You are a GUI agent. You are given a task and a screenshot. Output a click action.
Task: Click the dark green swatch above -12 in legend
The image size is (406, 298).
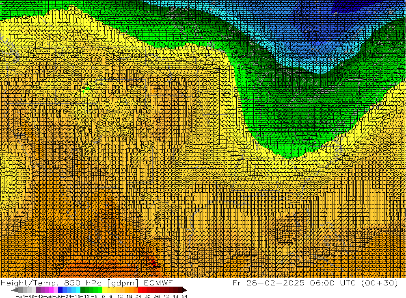[x=82, y=290]
